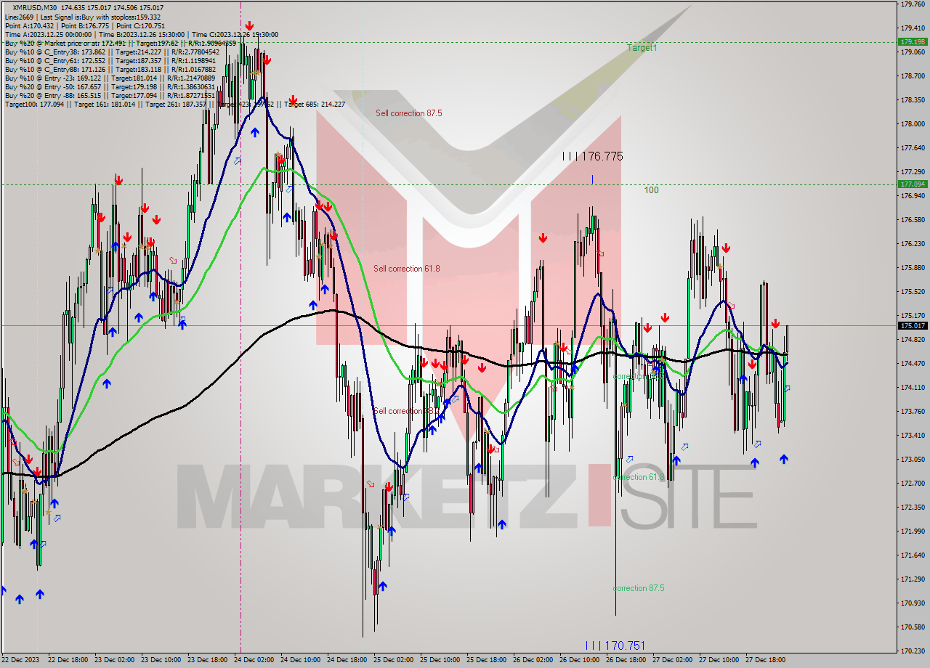The height and width of the screenshot is (668, 930).
Task: Select the '27 Dec 18:00' time axis label
Action: click(x=765, y=660)
